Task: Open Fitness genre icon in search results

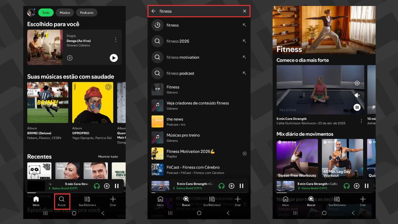Action: [157, 89]
